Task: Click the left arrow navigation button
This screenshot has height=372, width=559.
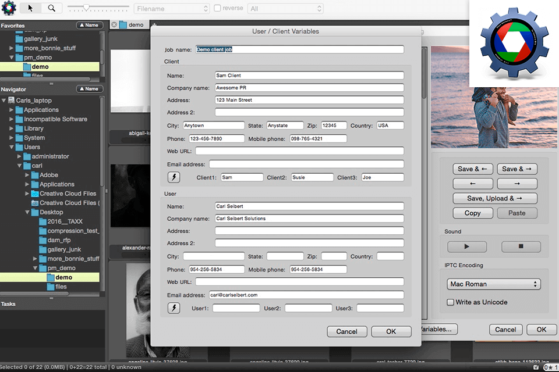Action: (472, 183)
